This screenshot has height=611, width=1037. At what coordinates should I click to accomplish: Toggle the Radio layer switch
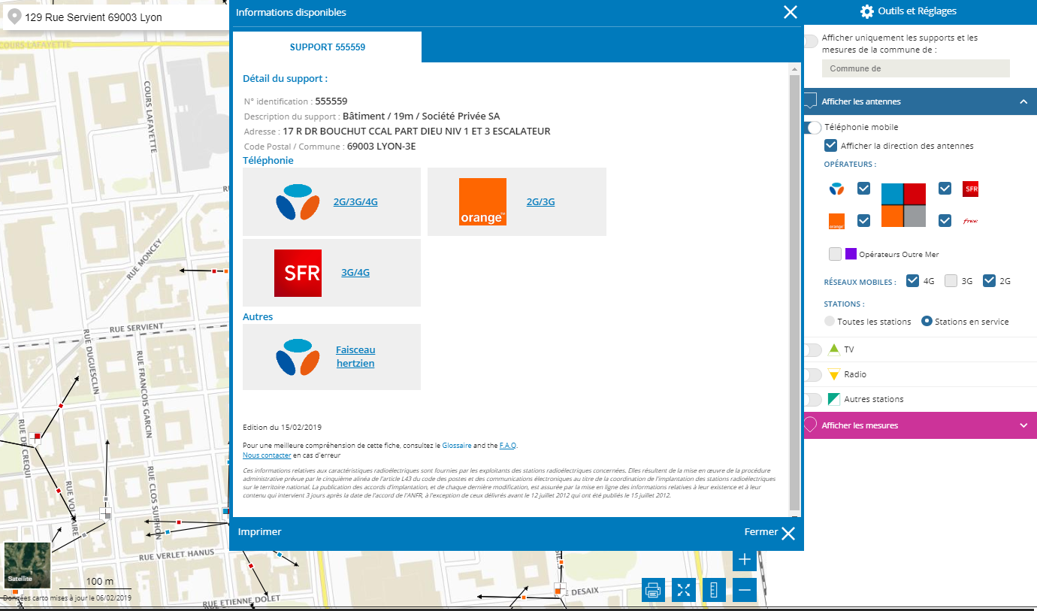(812, 374)
